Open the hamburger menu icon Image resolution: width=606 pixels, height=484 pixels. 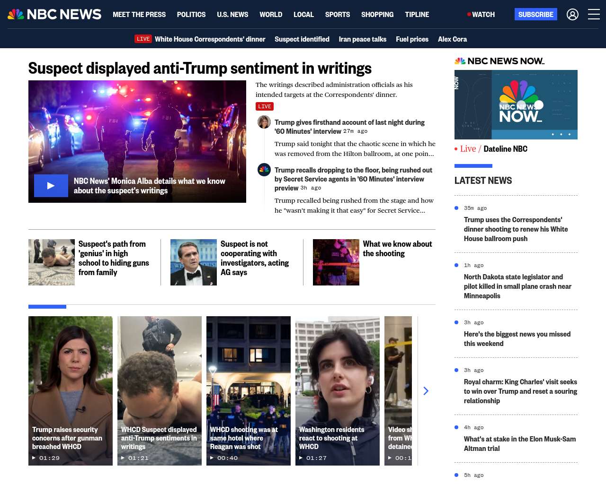point(594,15)
